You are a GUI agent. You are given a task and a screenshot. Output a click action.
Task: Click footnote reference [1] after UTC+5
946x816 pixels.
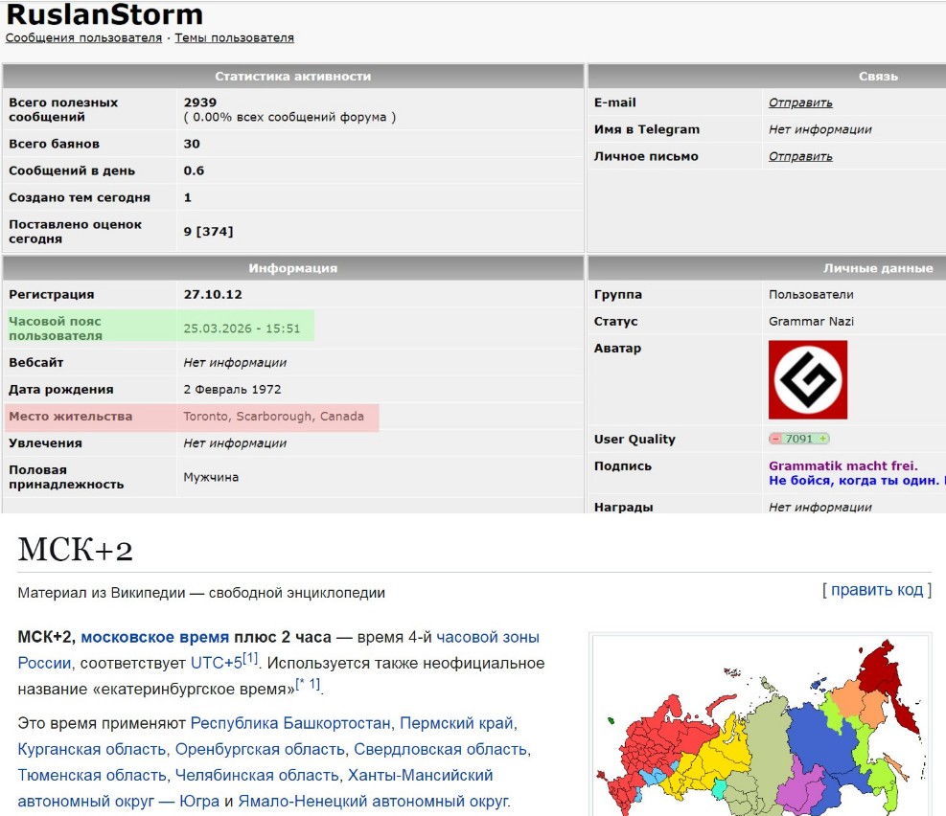point(250,658)
